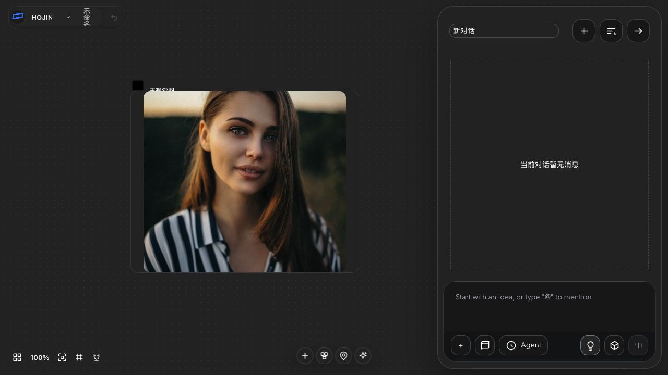Open the four-square grid overview icon

(x=17, y=357)
